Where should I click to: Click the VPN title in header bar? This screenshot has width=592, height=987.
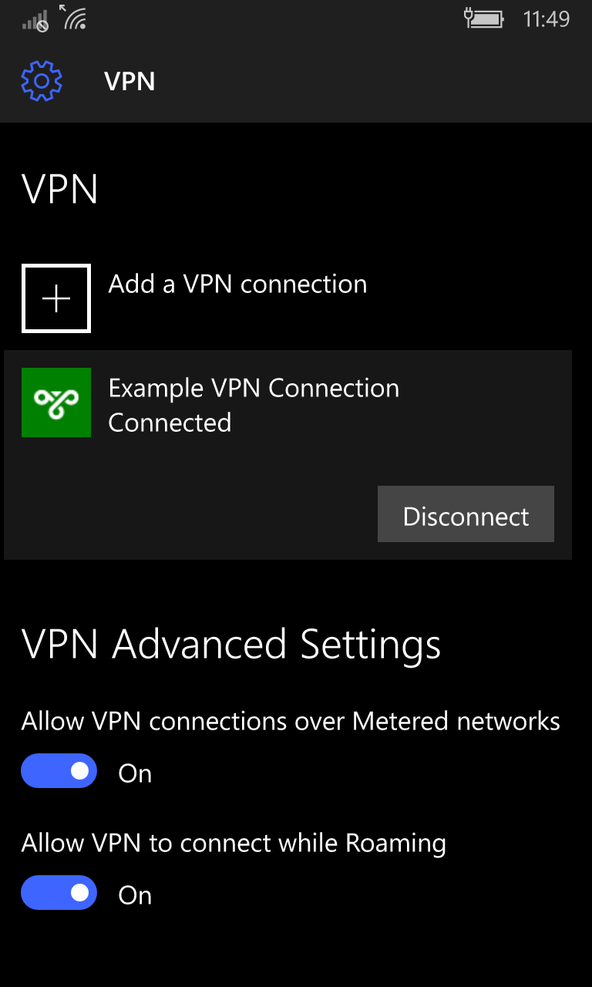129,81
